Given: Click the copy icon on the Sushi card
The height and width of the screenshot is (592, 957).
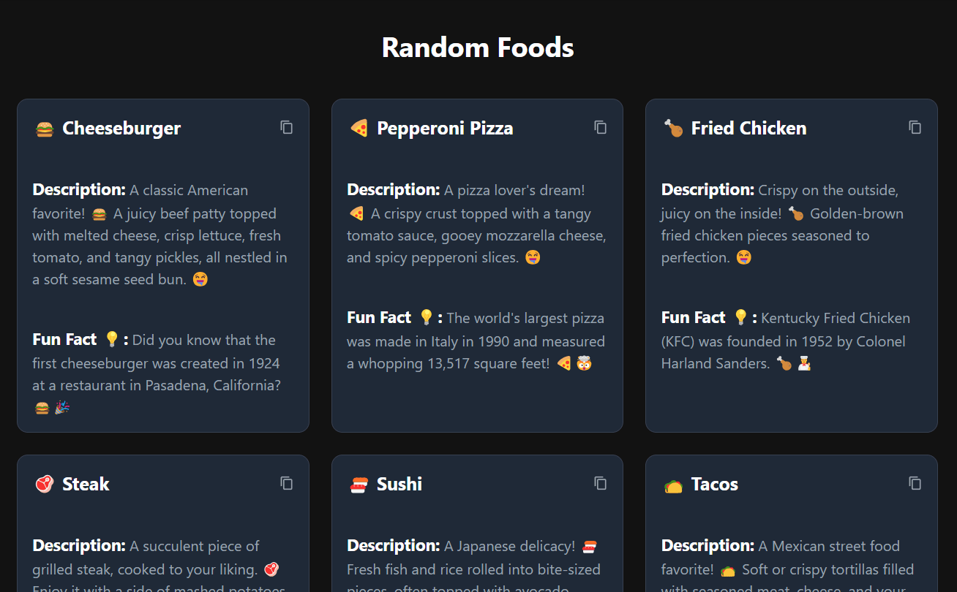Looking at the screenshot, I should [601, 483].
